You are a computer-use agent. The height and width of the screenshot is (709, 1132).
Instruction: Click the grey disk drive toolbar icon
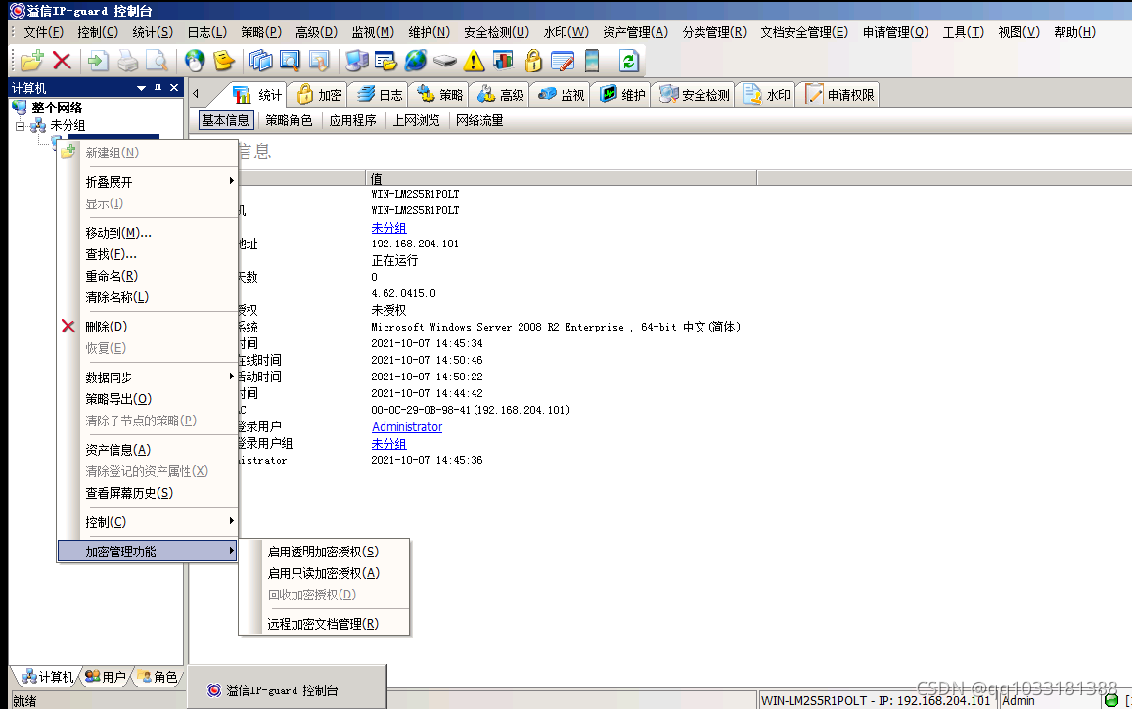(445, 62)
